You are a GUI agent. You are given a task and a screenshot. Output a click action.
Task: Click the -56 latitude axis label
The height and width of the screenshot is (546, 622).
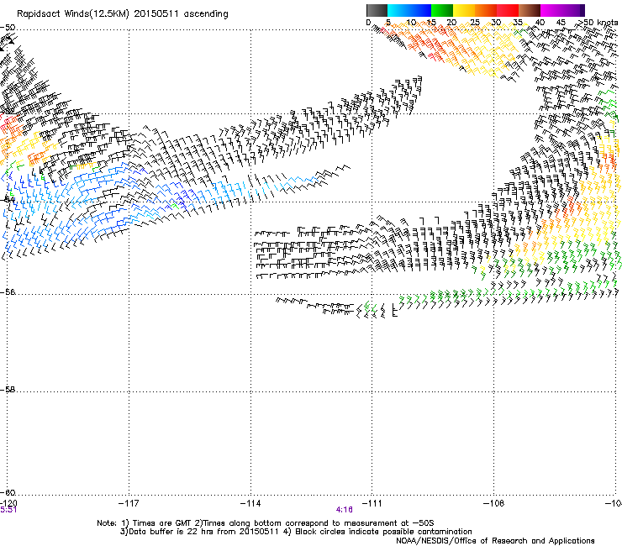click(8, 291)
